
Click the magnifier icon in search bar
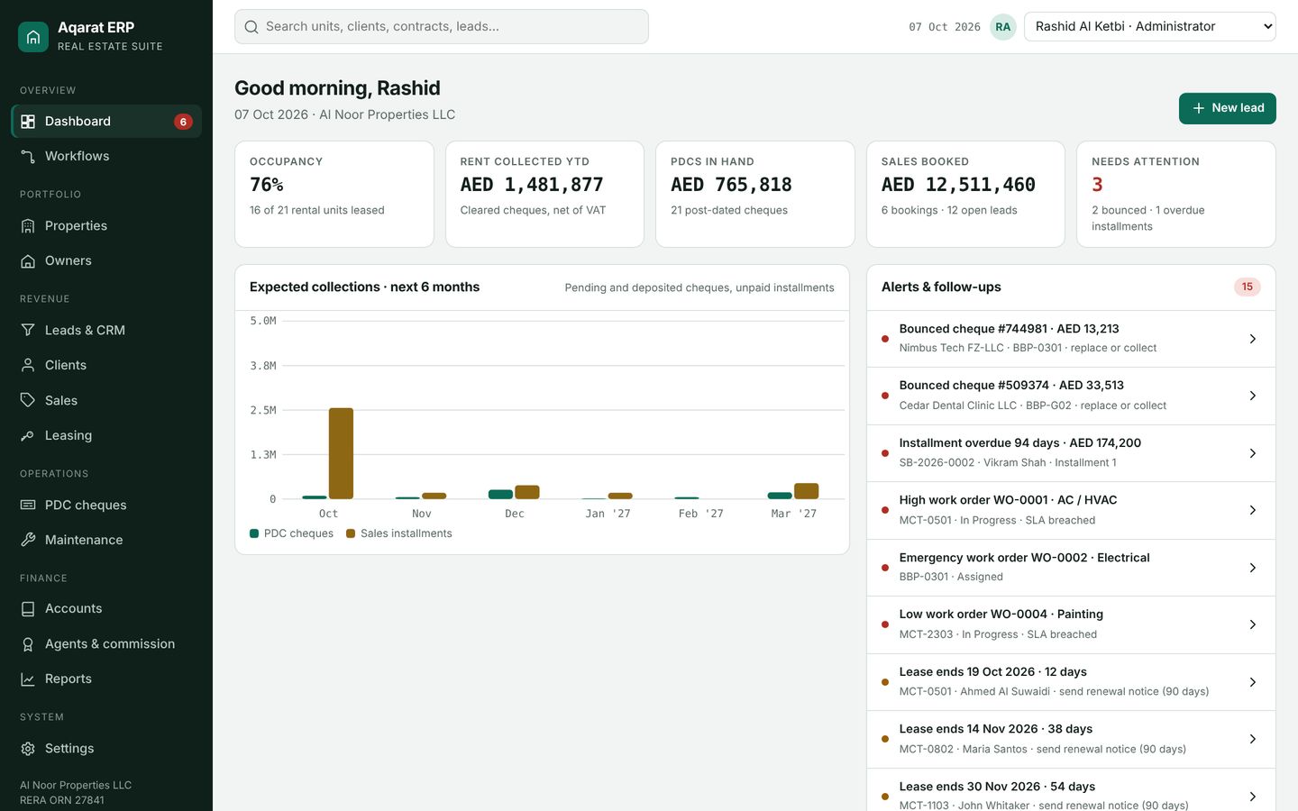[x=251, y=27]
